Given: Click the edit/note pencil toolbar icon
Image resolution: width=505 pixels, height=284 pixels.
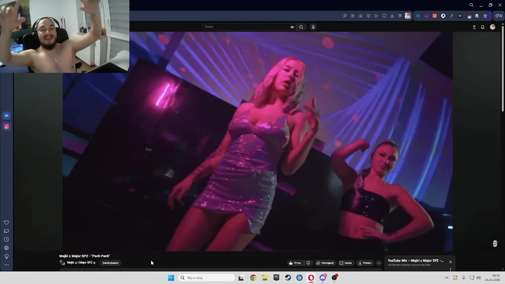Looking at the screenshot, I should [353, 16].
